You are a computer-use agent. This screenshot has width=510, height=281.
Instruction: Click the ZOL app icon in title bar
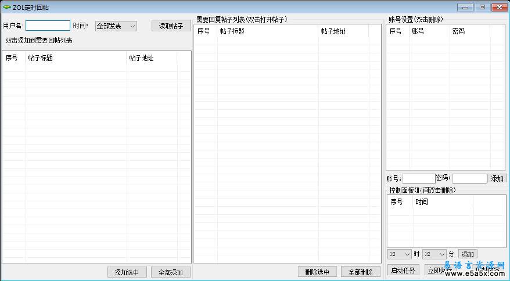[x=7, y=7]
